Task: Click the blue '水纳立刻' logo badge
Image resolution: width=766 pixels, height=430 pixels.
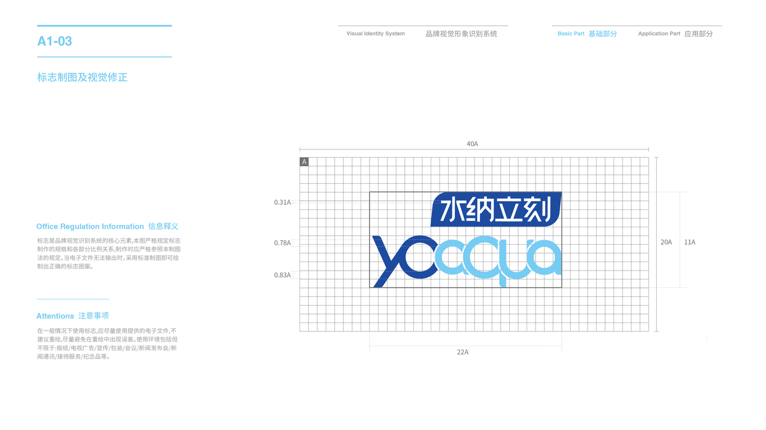Action: tap(496, 209)
